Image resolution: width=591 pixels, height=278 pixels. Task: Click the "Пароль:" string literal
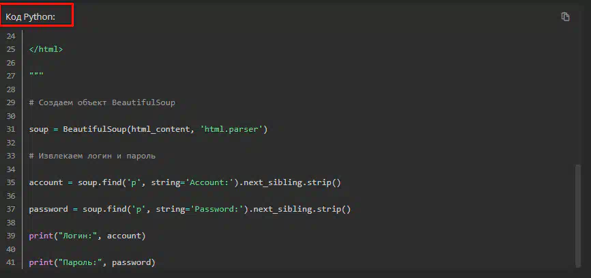point(81,262)
